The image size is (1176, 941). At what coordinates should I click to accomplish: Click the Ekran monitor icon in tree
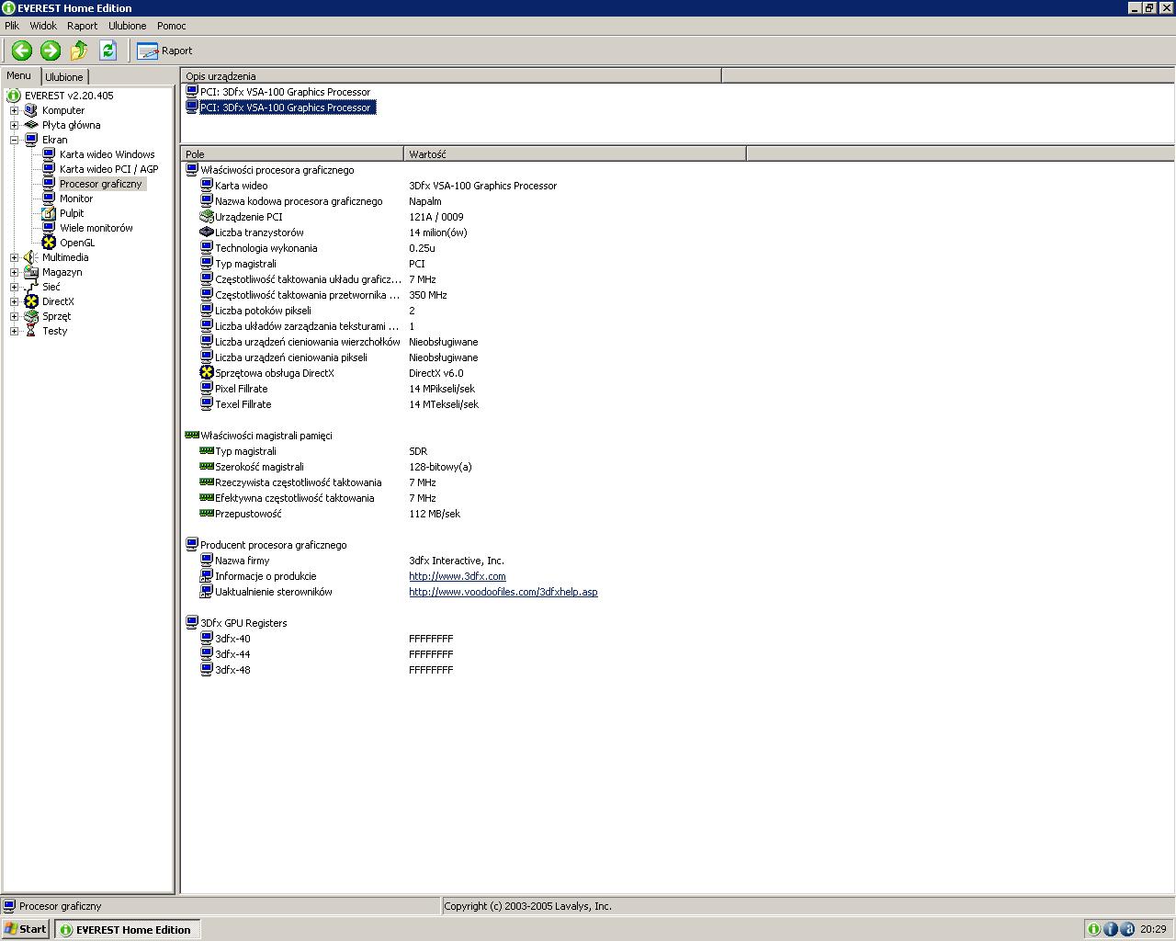click(31, 140)
